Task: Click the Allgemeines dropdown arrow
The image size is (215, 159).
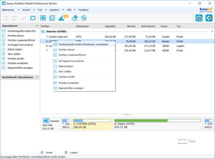Action: pos(18,10)
